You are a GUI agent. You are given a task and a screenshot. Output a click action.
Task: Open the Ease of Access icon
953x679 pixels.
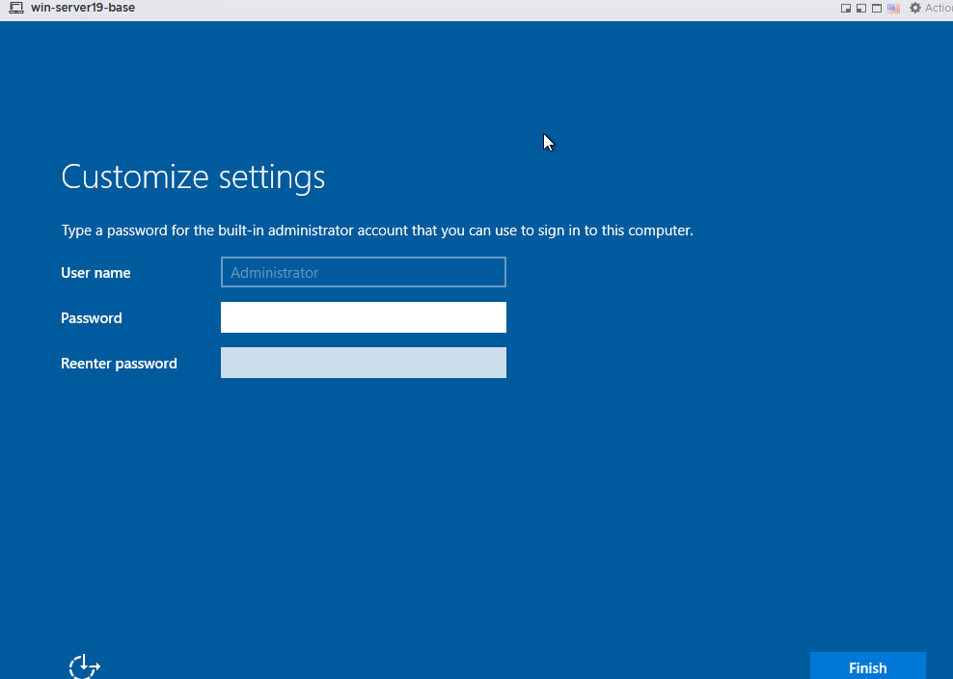point(85,665)
